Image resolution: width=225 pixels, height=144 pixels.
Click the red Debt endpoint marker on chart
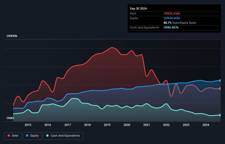point(220,88)
